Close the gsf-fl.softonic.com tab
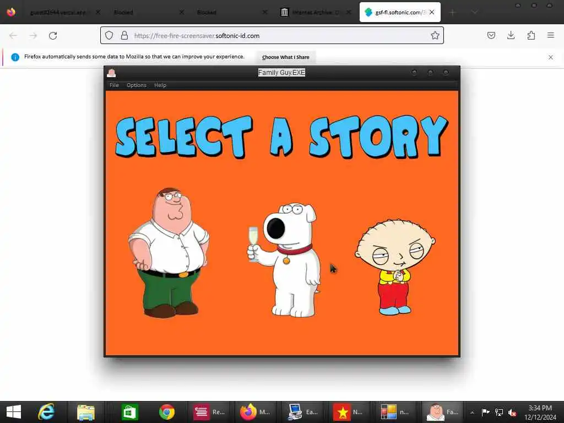 coord(432,12)
